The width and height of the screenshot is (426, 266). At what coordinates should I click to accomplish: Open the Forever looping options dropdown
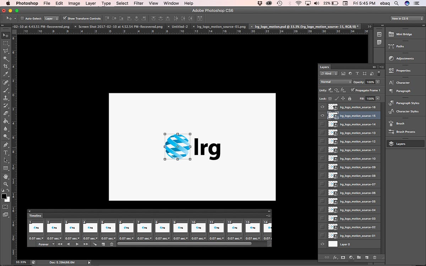click(46, 244)
